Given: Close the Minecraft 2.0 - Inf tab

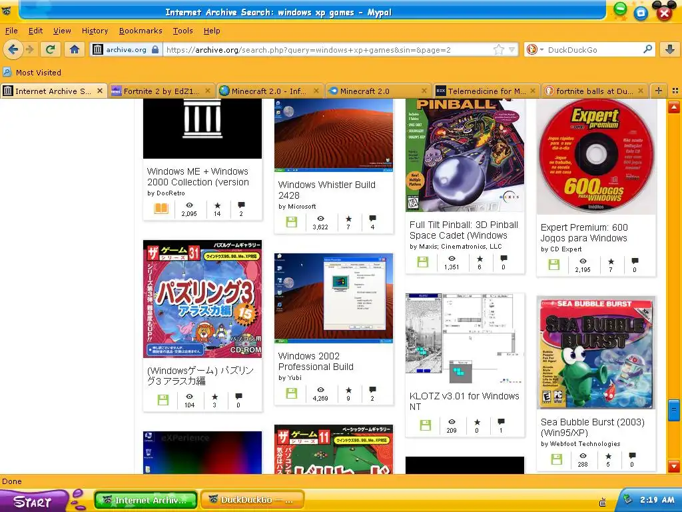Looking at the screenshot, I should (x=316, y=91).
